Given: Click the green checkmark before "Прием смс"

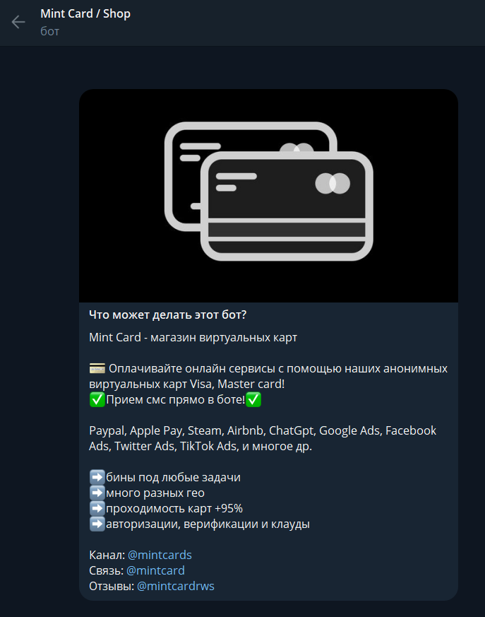Looking at the screenshot, I should point(97,400).
